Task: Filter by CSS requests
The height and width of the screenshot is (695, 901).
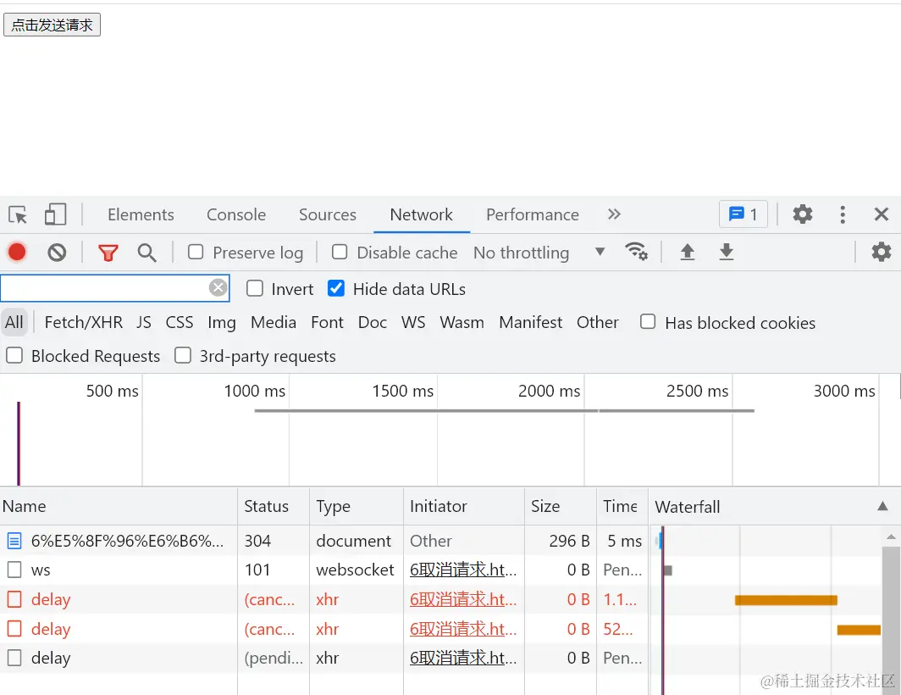Action: coord(180,322)
